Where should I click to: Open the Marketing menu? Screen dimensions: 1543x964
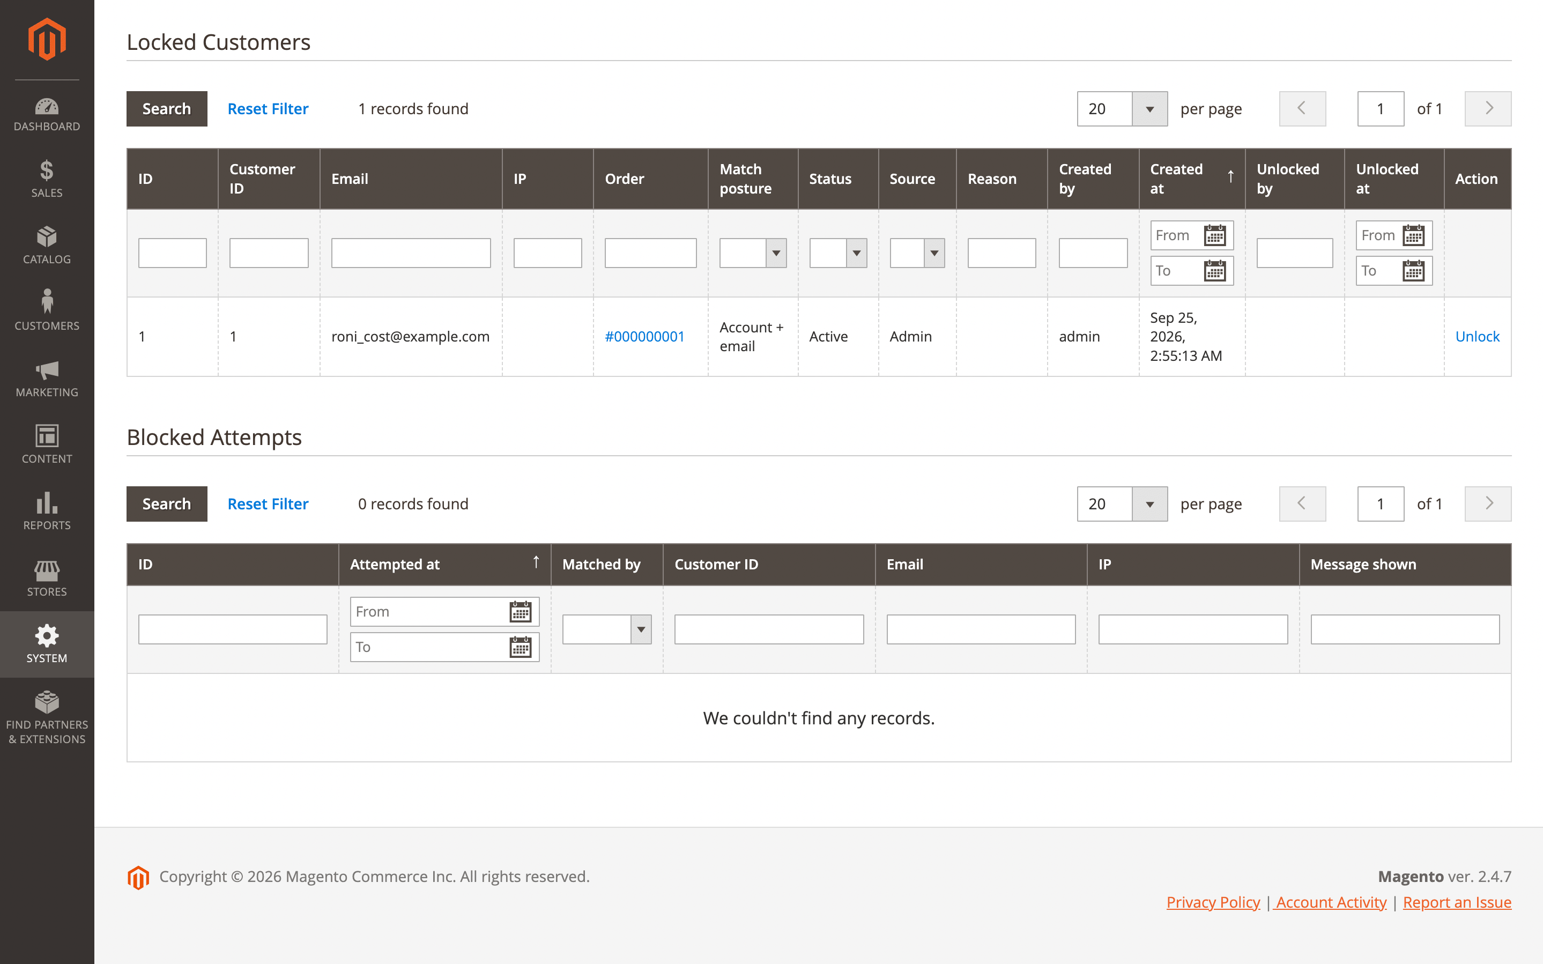47,379
